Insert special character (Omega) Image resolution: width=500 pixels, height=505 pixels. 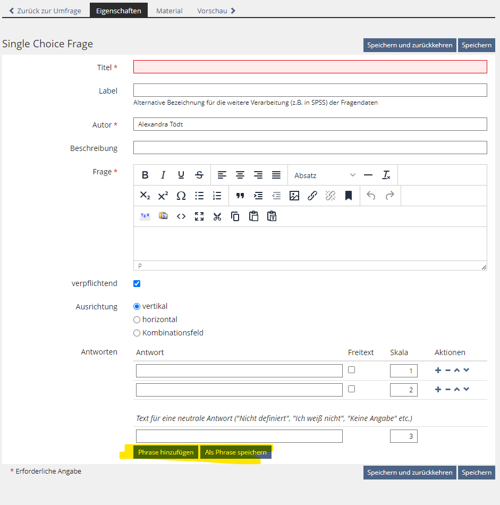pyautogui.click(x=181, y=196)
